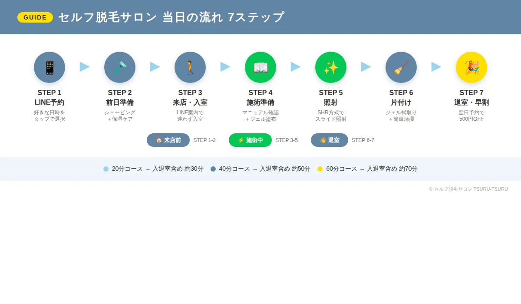Click the STEP 6 片付け heading
Screen dimensions: 521x304
click(401, 98)
